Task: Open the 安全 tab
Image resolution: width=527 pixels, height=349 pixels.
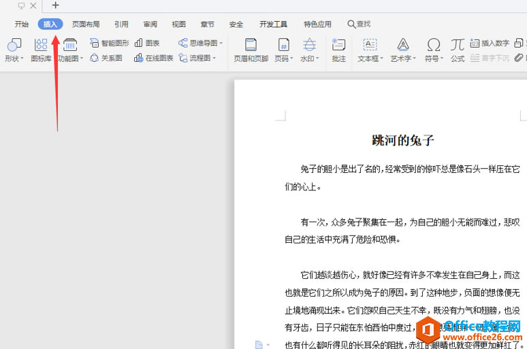Action: click(236, 24)
